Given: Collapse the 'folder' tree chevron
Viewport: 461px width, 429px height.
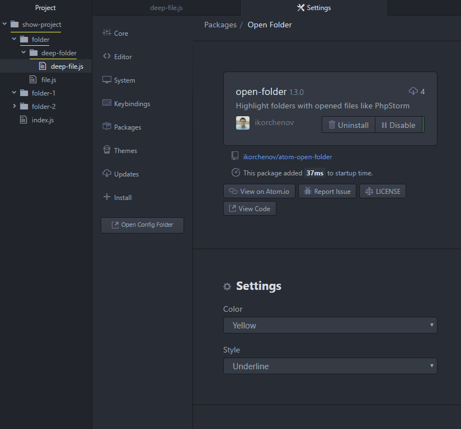Looking at the screenshot, I should click(14, 39).
